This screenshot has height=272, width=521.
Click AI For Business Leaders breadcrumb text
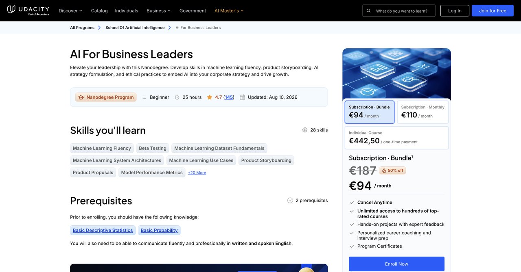click(198, 28)
